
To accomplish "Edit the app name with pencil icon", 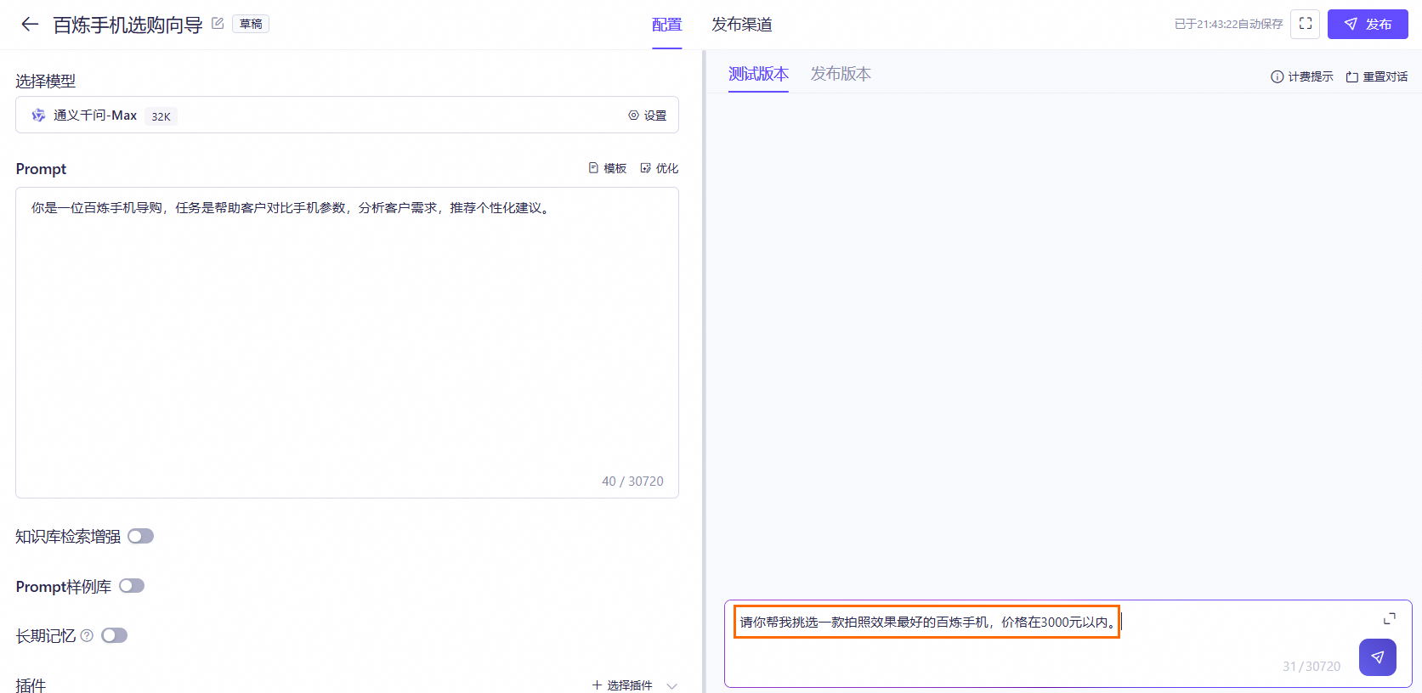I will (218, 24).
